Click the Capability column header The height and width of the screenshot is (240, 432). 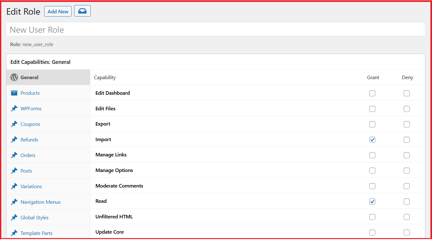105,78
